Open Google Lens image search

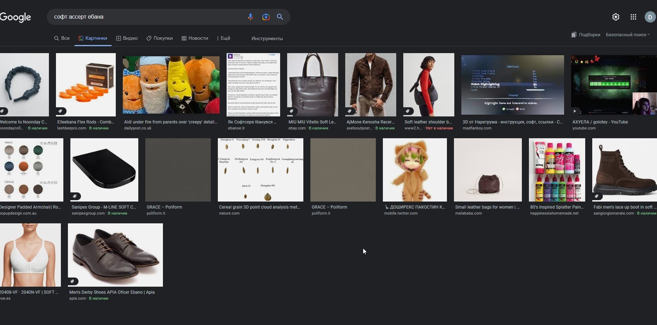(x=266, y=17)
